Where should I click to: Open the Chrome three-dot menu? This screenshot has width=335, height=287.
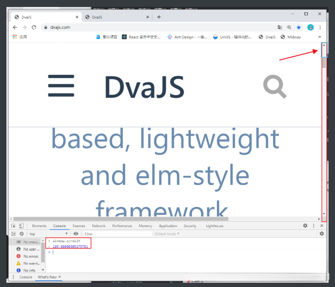pos(320,27)
